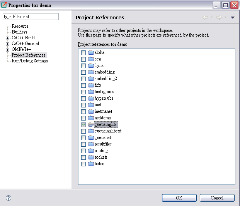
Task: Select the Builders properties page
Action: coord(19,32)
